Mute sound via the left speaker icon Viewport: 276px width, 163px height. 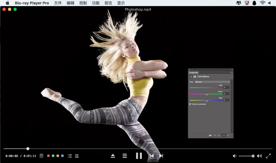pyautogui.click(x=235, y=156)
